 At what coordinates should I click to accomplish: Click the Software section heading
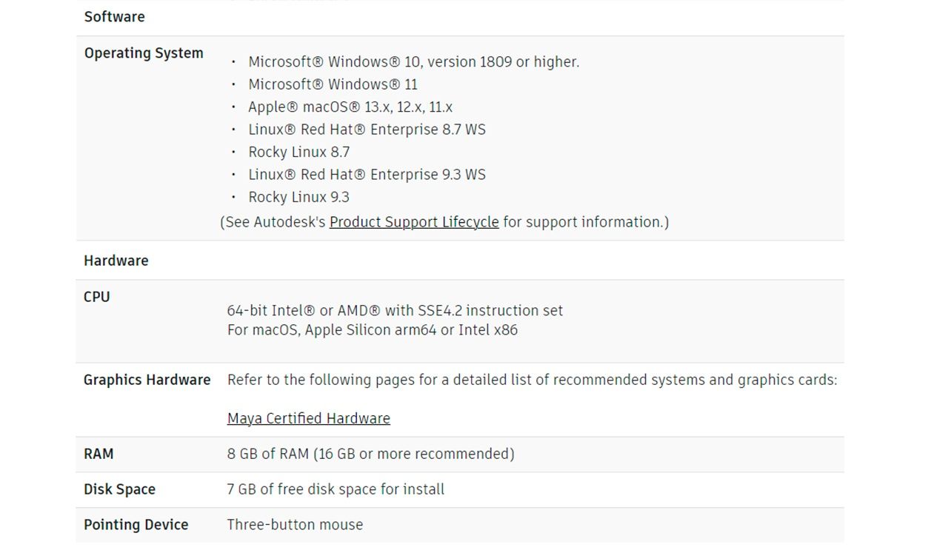pos(114,16)
